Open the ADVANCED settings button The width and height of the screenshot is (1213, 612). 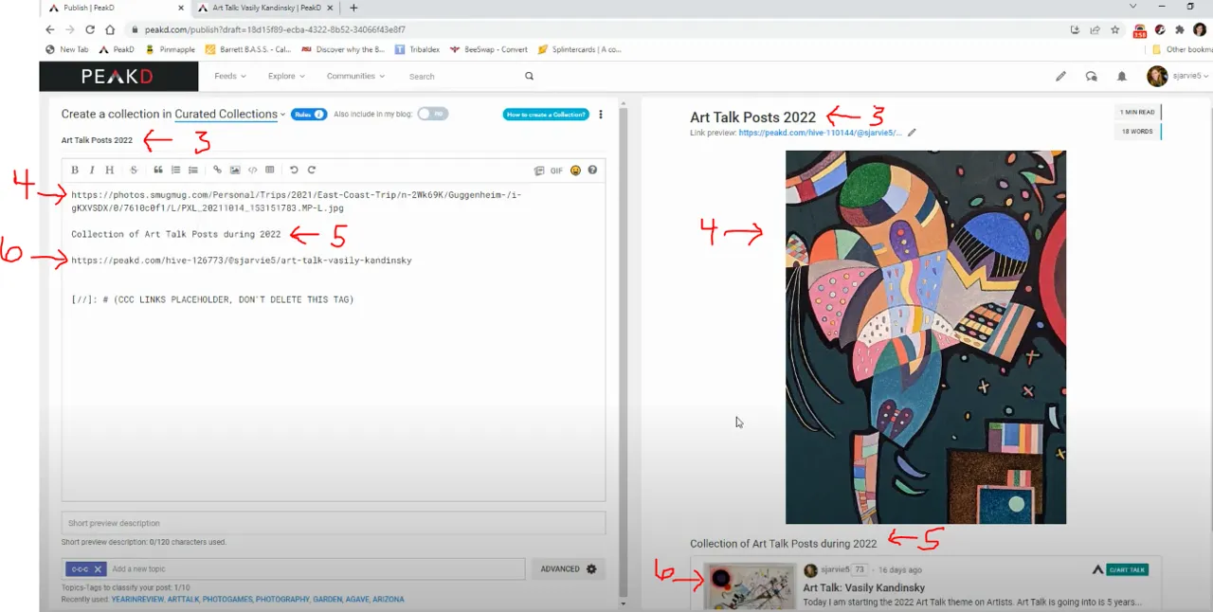569,569
